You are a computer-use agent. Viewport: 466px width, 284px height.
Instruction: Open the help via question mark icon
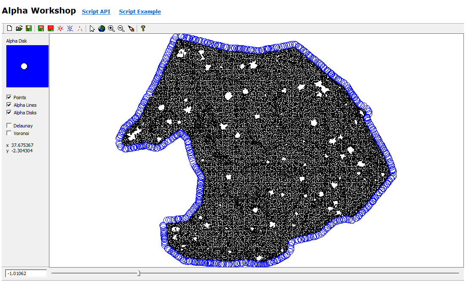pos(143,28)
